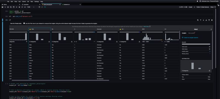Image resolution: width=220 pixels, height=99 pixels.
Task: Switch to the Launcher tab
Action: point(31,4)
